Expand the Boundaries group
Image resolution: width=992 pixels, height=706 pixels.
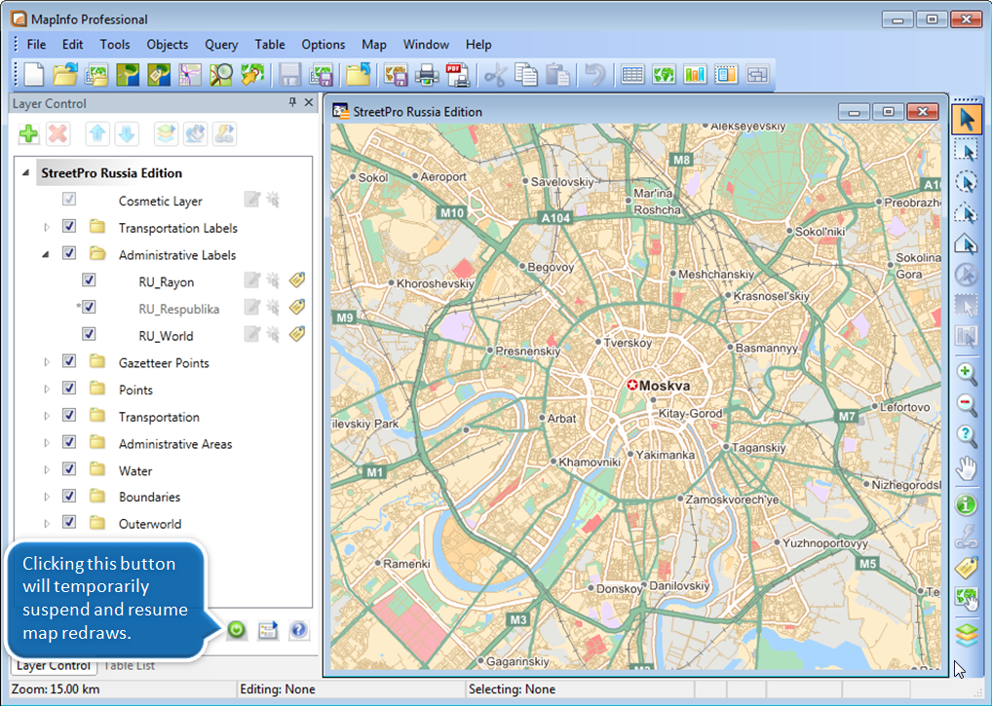point(46,497)
